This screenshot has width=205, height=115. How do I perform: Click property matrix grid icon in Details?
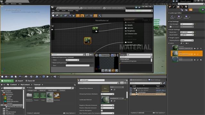(122, 83)
